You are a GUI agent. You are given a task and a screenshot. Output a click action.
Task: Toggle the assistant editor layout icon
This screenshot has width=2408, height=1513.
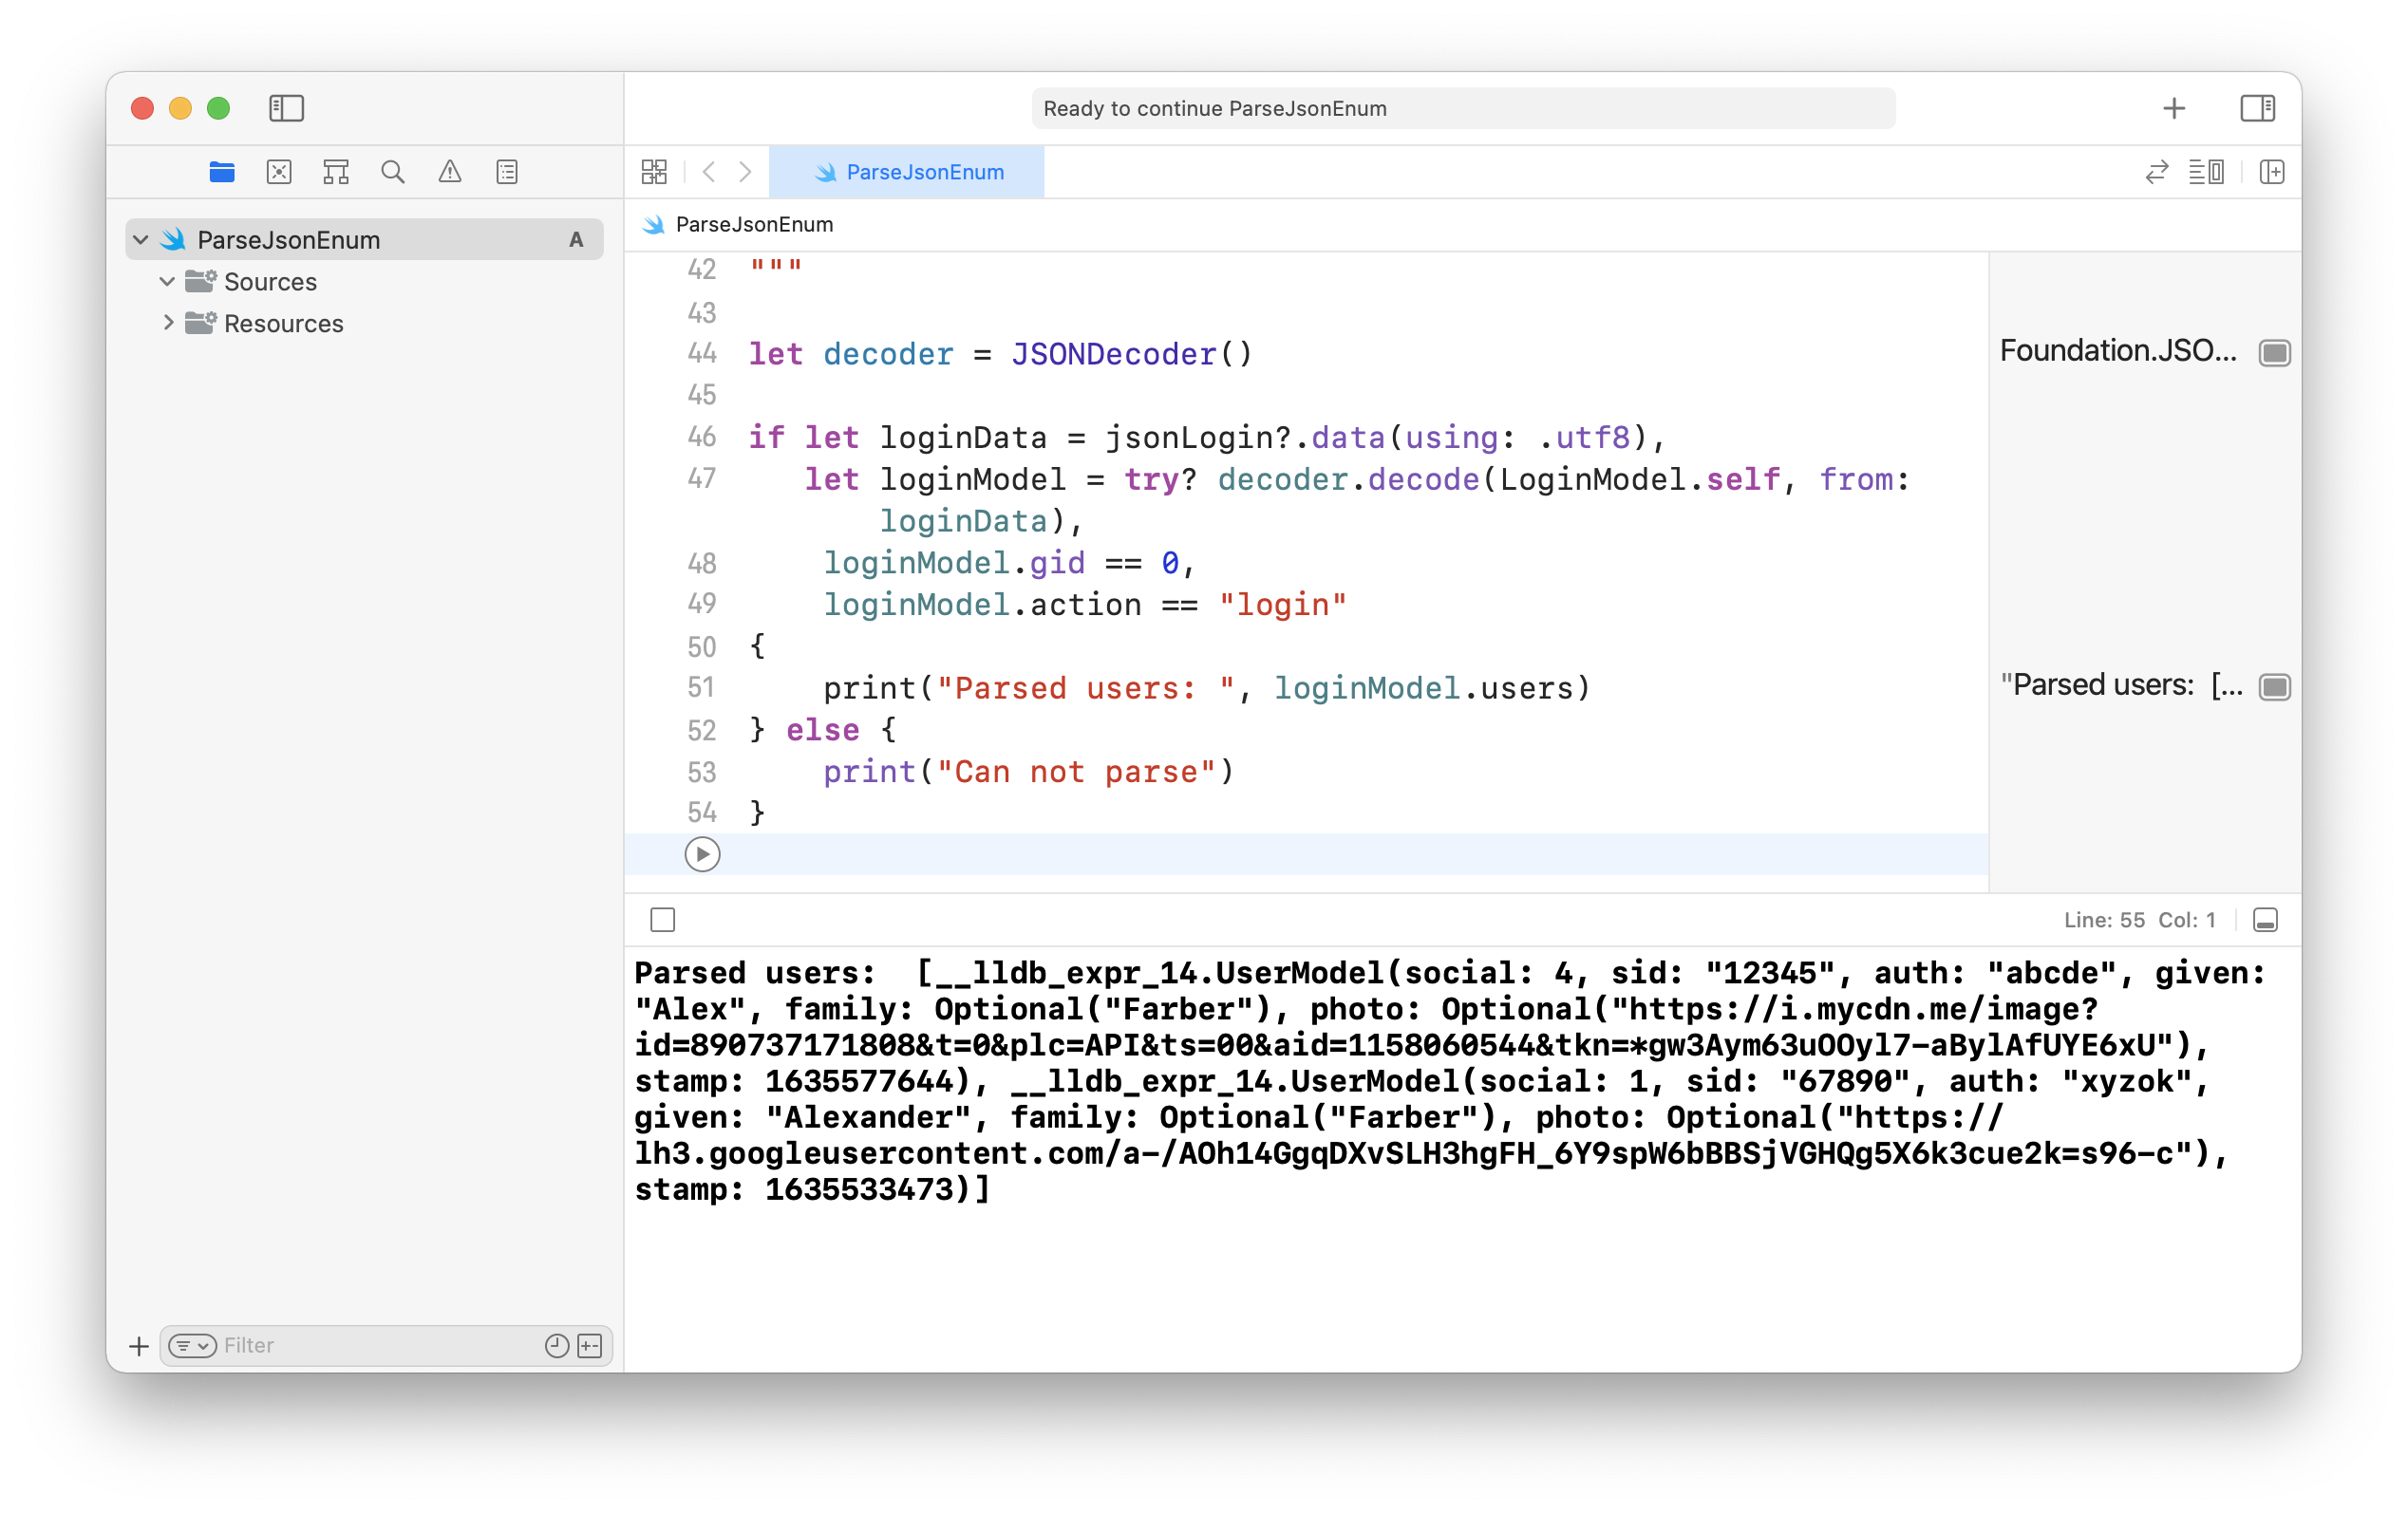(x=2206, y=171)
